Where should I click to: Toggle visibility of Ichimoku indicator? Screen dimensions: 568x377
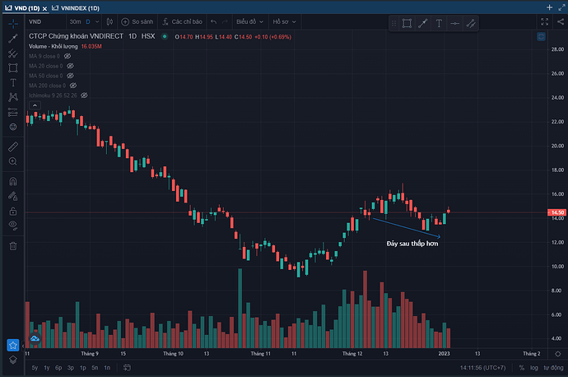84,95
